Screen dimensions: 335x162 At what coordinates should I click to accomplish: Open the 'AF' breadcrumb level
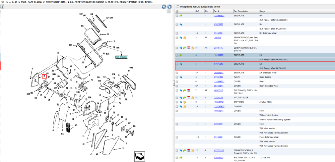pyautogui.click(x=16, y=2)
